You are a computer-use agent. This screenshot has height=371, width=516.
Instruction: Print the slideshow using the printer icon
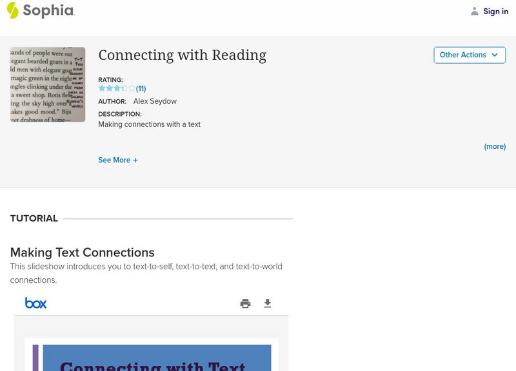coord(245,303)
